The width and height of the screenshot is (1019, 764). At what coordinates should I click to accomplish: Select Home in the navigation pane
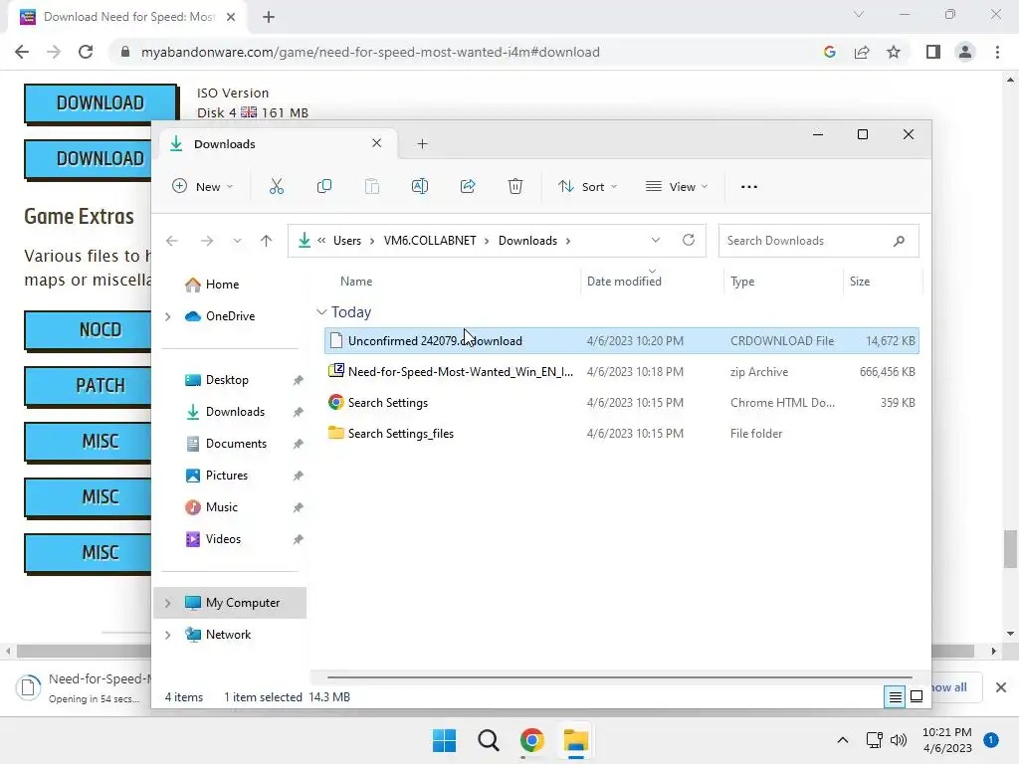[222, 285]
